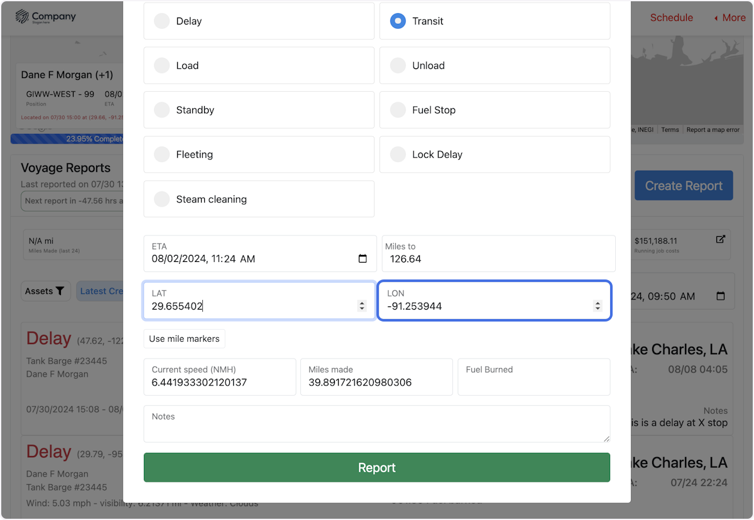754x520 pixels.
Task: Click the Create Report button
Action: pos(684,186)
